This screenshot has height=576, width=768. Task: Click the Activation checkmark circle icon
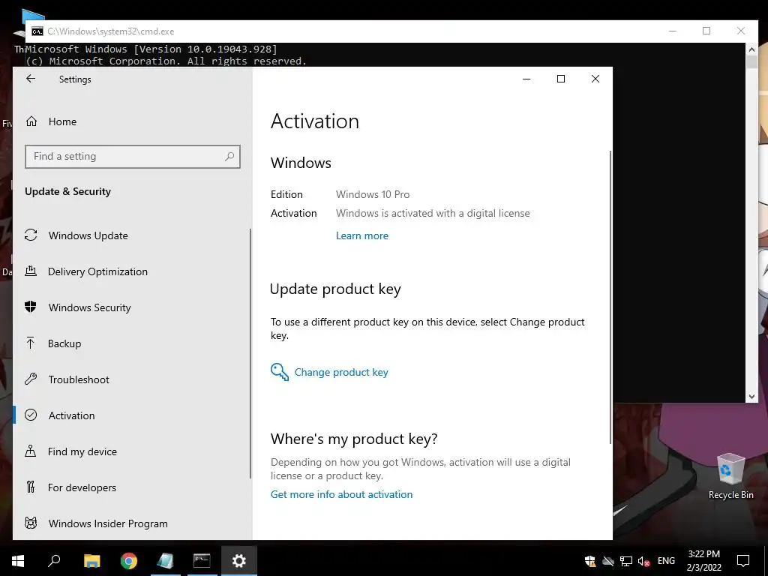coord(31,415)
